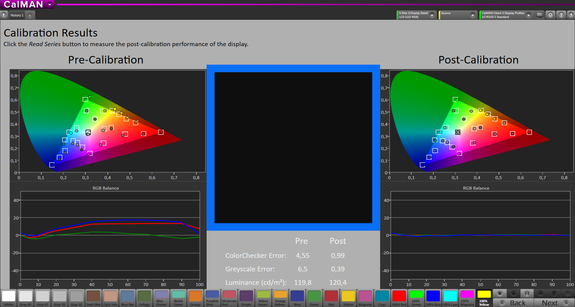575x307 pixels.
Task: Select the Purple patch
Action: click(x=246, y=298)
